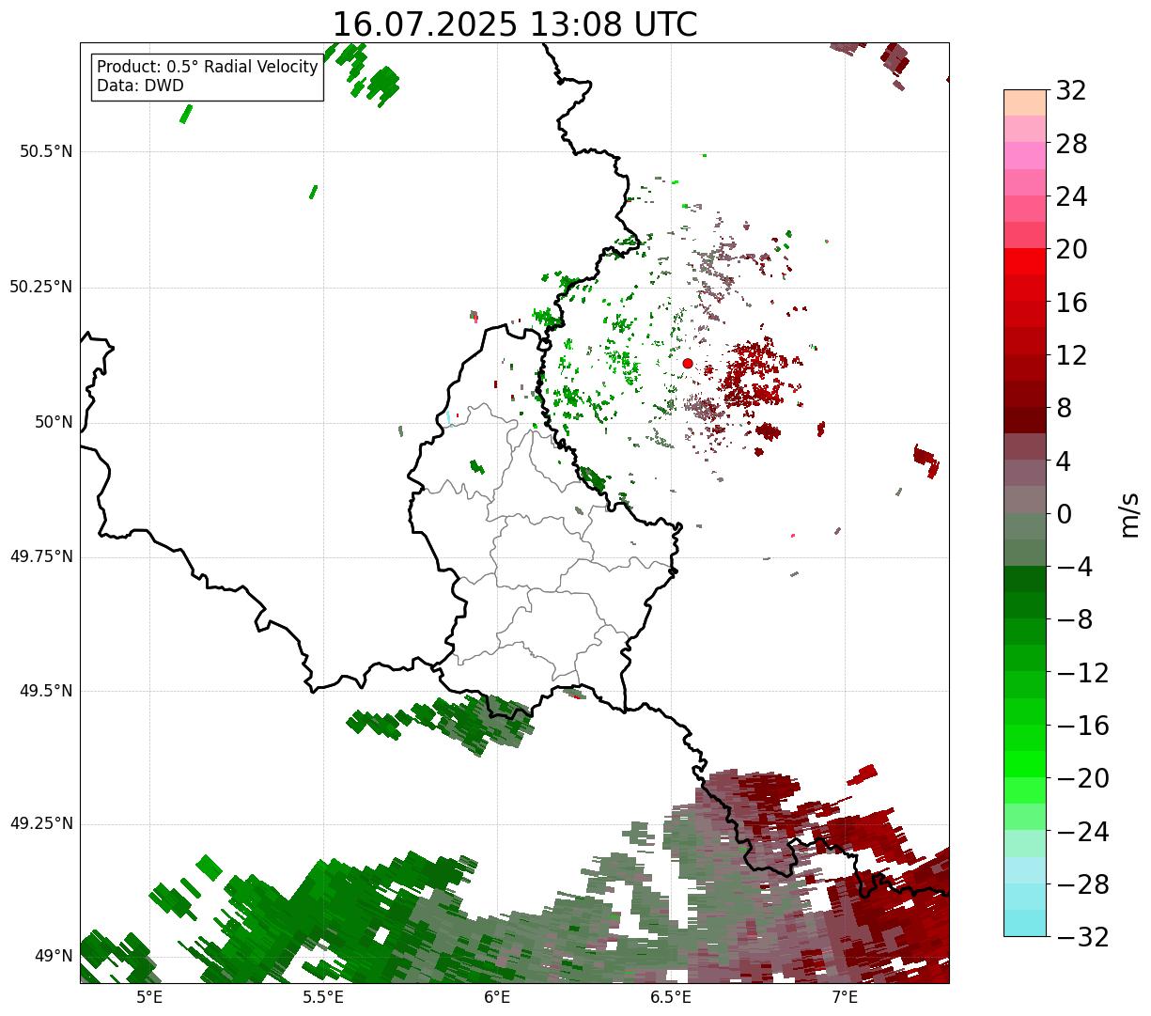Click the colorbar label '12'
The width and height of the screenshot is (1151, 1016).
pos(1071,355)
